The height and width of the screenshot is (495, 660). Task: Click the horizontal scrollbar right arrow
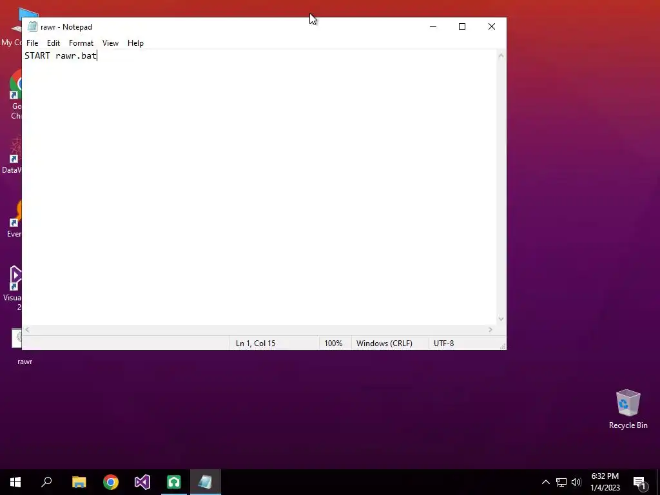(490, 330)
